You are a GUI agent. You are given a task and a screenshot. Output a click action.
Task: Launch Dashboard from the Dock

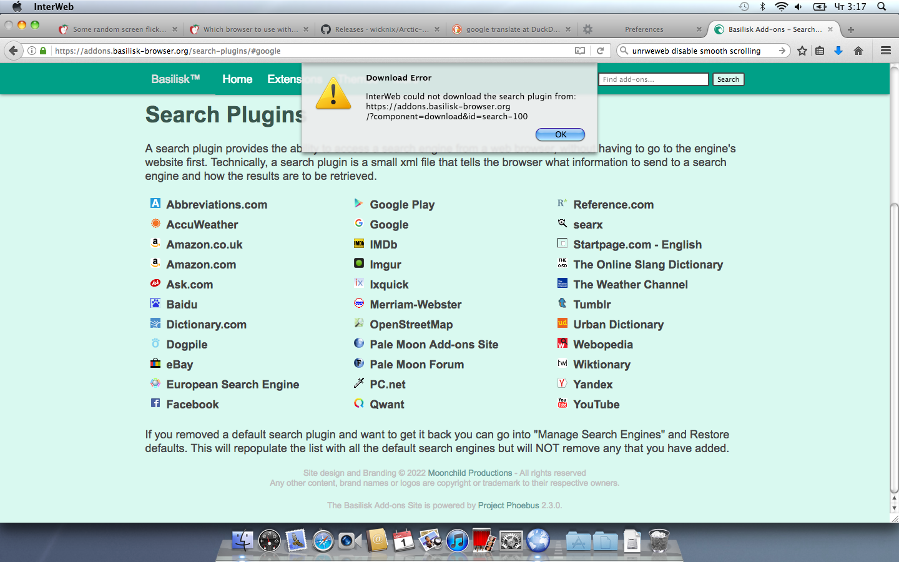coord(270,540)
